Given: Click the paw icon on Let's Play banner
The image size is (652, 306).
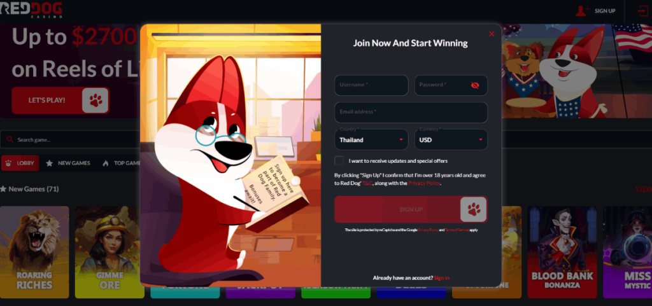Looking at the screenshot, I should tap(96, 101).
